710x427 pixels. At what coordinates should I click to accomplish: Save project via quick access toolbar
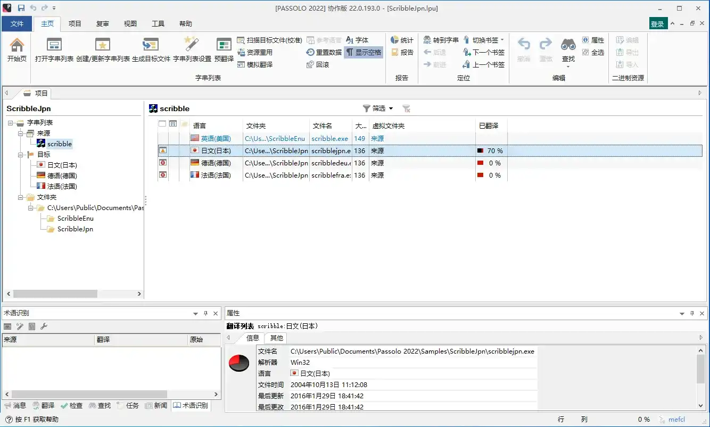[x=21, y=8]
